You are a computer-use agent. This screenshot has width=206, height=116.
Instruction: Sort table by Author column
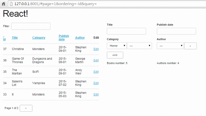80,38
